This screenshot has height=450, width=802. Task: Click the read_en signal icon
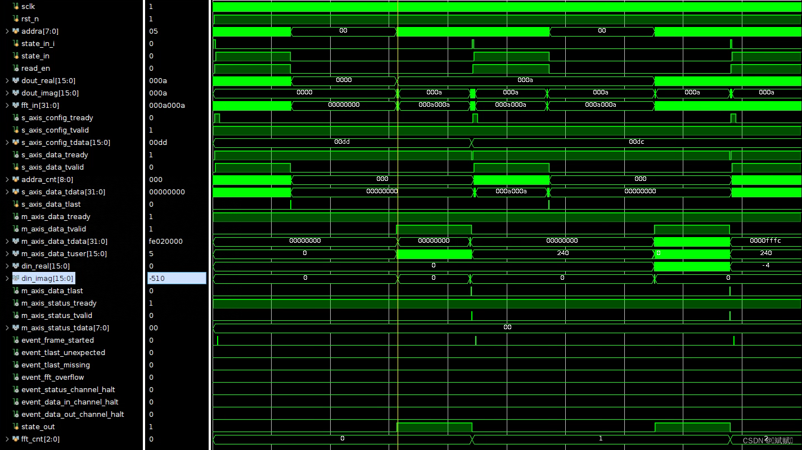point(16,69)
